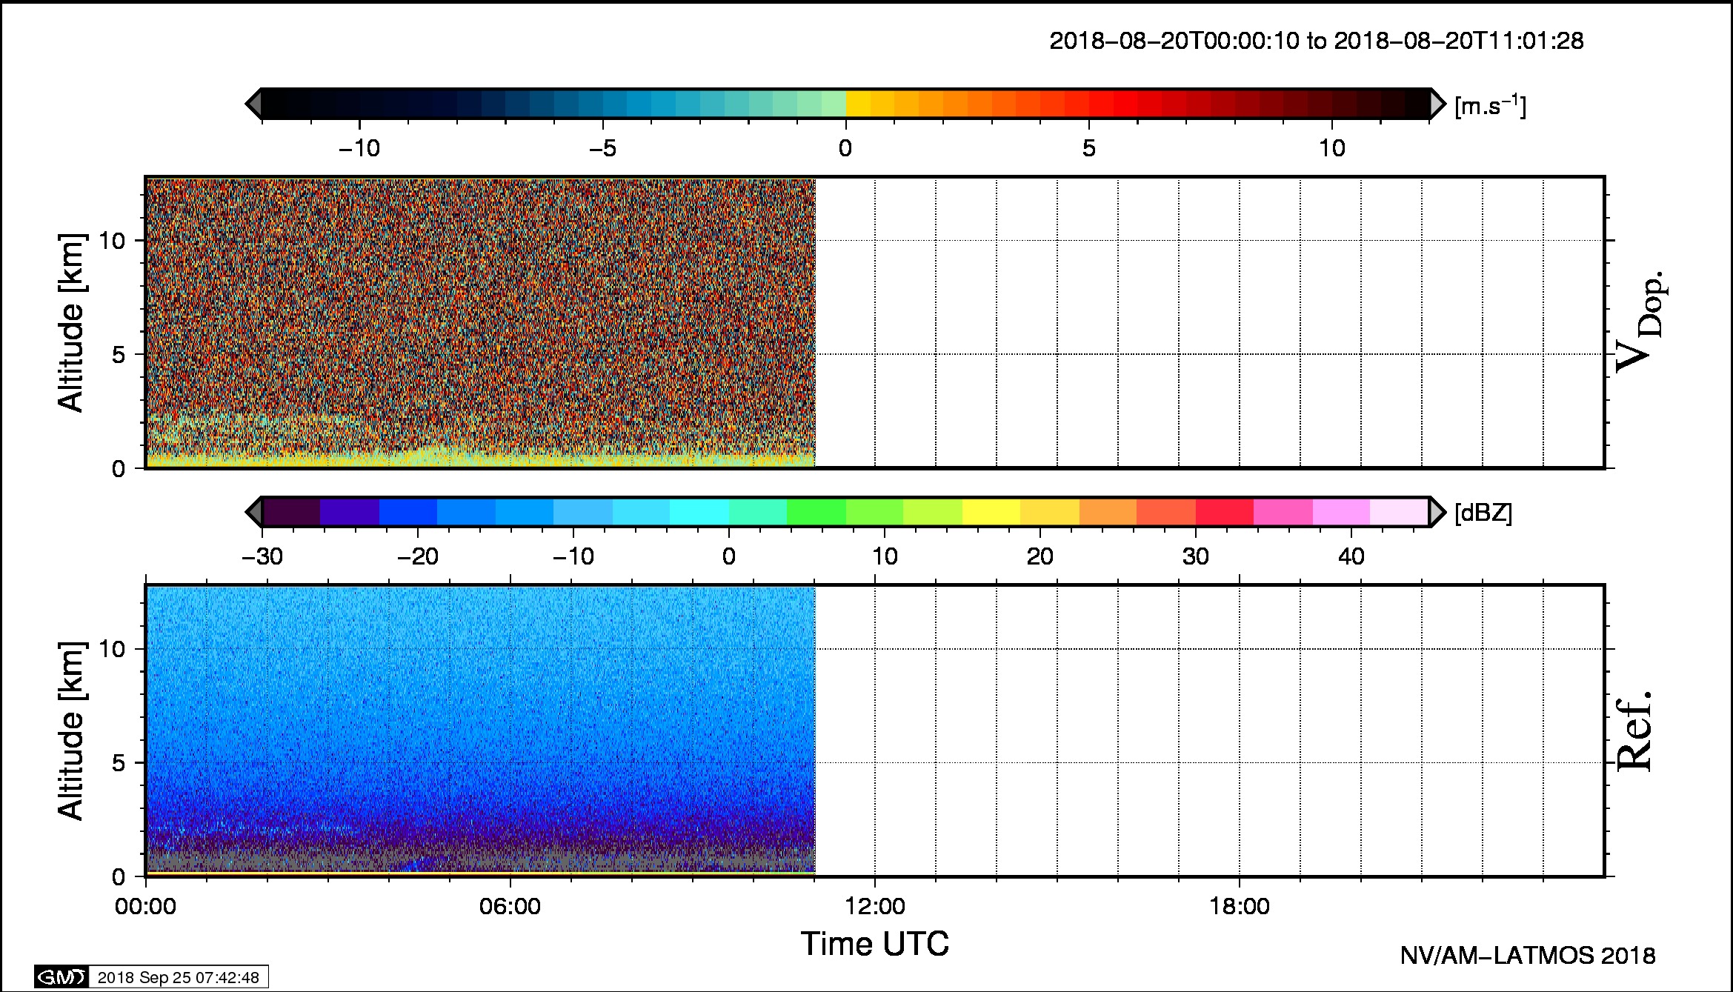Click the GMT logo icon at bottom left
The width and height of the screenshot is (1733, 992).
click(61, 977)
